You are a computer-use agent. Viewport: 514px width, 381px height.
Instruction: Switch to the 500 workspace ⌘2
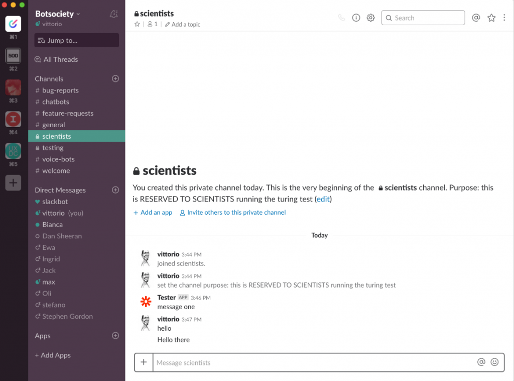point(13,55)
